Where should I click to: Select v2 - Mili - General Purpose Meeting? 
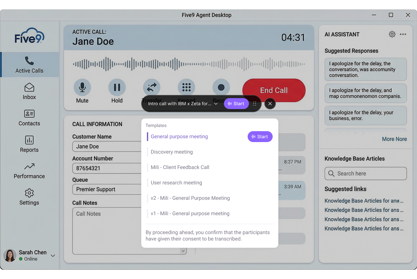(190, 198)
